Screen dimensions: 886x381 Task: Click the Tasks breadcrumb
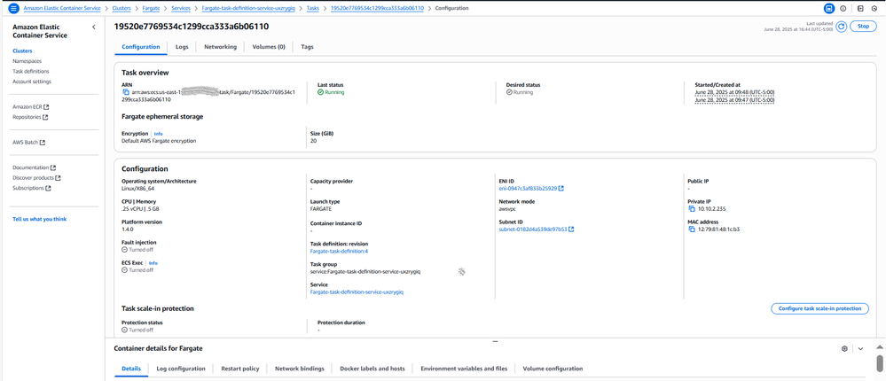(x=312, y=9)
